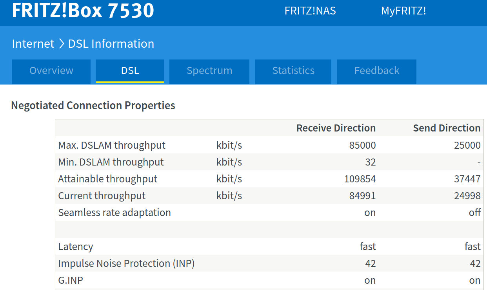
Task: Click the 85000 receive value
Action: [x=363, y=145]
